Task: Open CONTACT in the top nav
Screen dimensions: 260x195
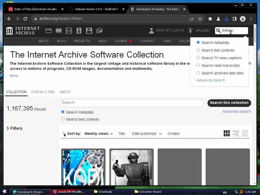Action: click(x=148, y=41)
